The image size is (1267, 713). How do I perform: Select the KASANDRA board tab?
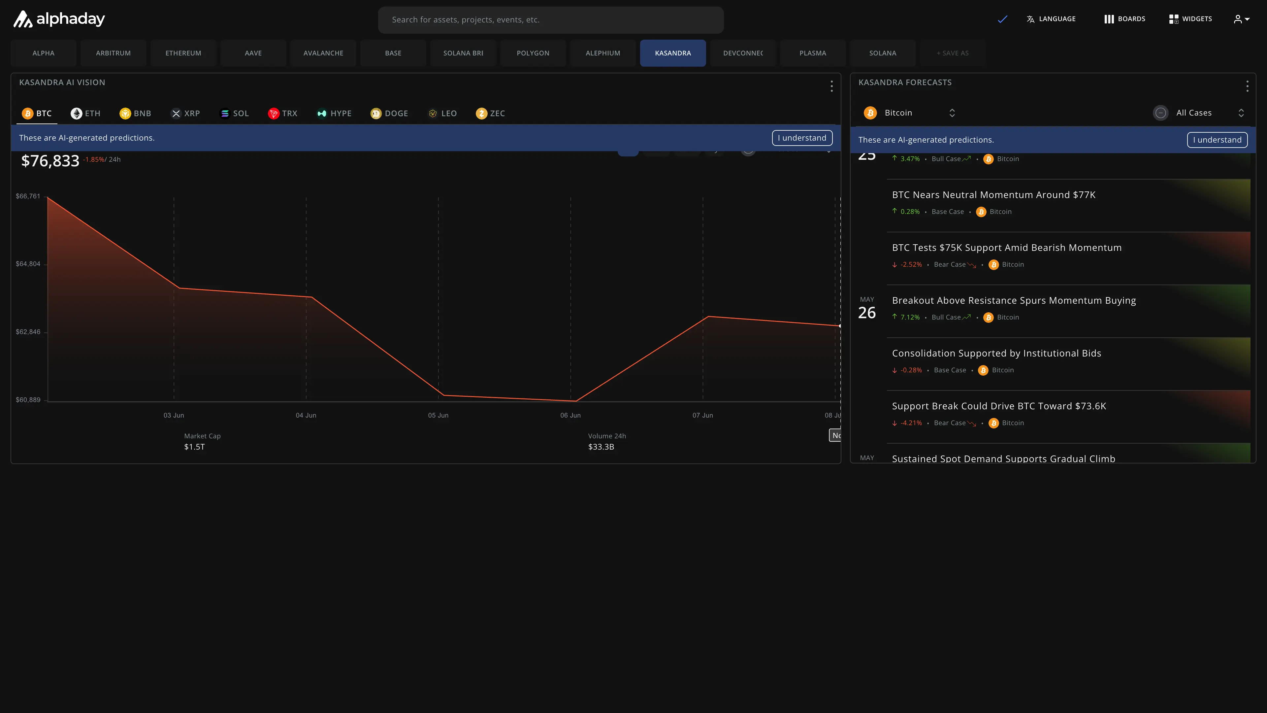tap(673, 53)
